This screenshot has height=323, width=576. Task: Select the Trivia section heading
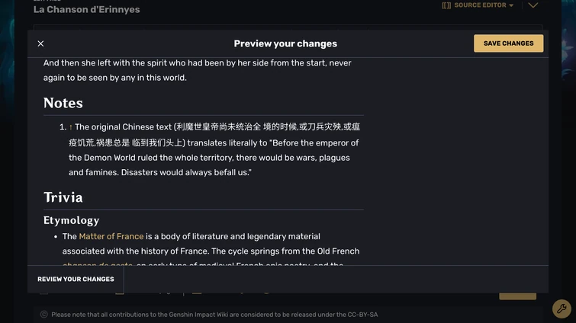click(63, 197)
